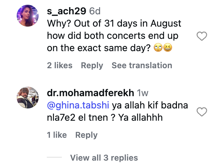Like the comment by s_ach29
Image resolution: width=222 pixels, height=163 pixels.
(x=202, y=36)
